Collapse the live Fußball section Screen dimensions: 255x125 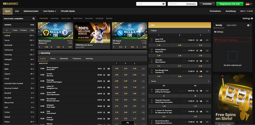click(x=208, y=31)
